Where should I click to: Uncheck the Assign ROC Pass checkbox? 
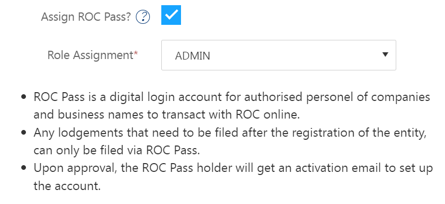point(171,15)
